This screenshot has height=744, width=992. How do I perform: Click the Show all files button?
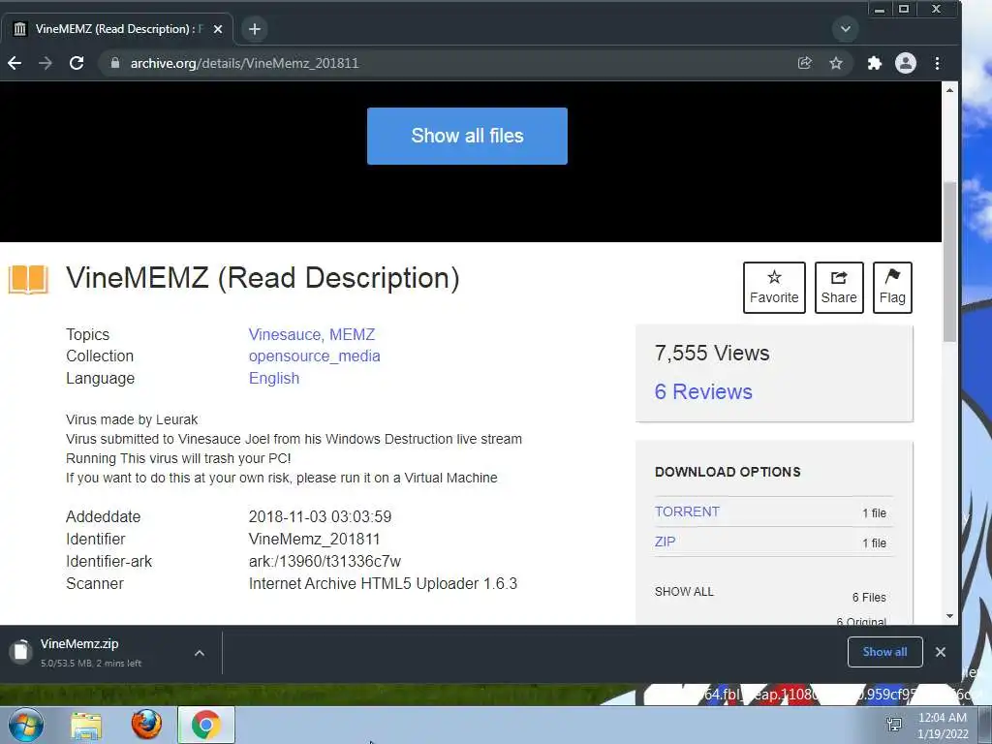pos(467,136)
